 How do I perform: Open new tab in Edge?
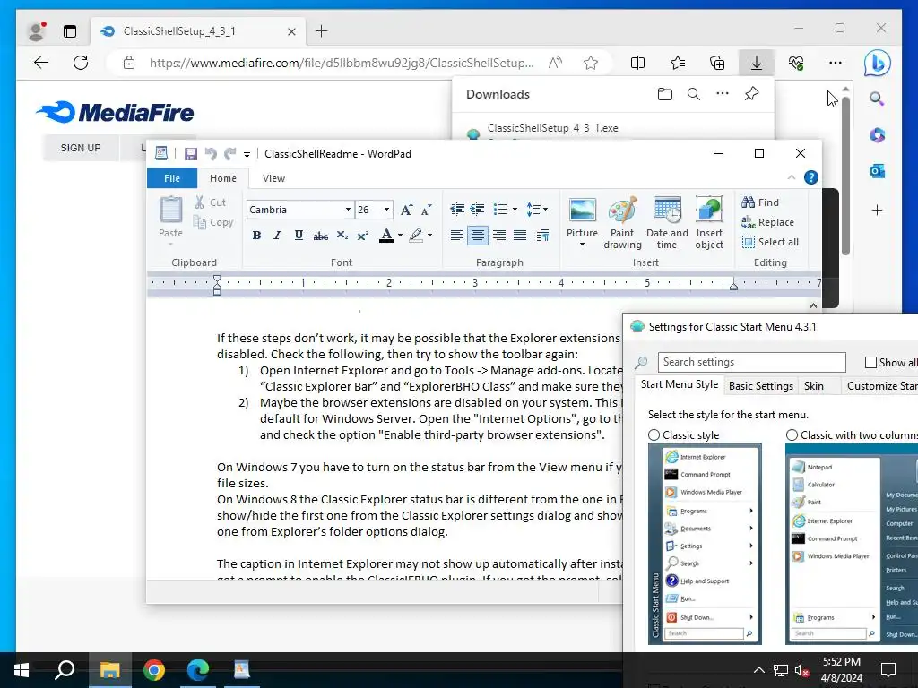[322, 31]
